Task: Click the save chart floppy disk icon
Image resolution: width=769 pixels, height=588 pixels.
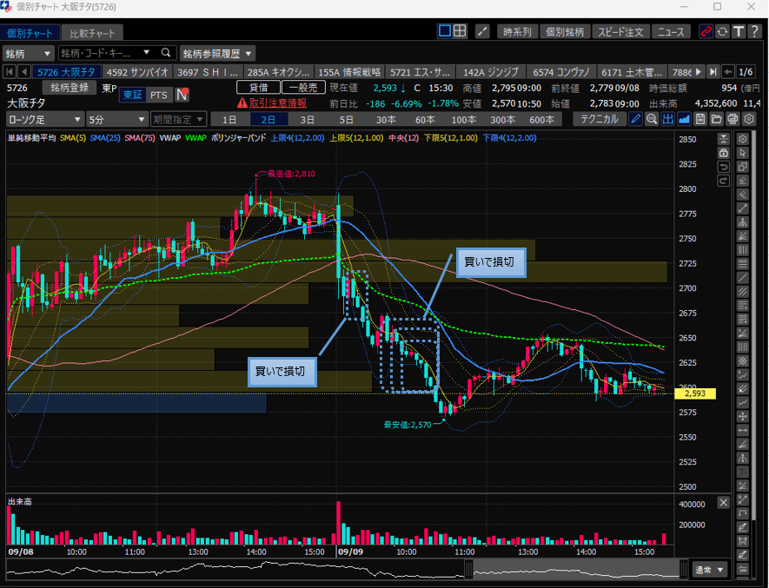Action: point(700,119)
